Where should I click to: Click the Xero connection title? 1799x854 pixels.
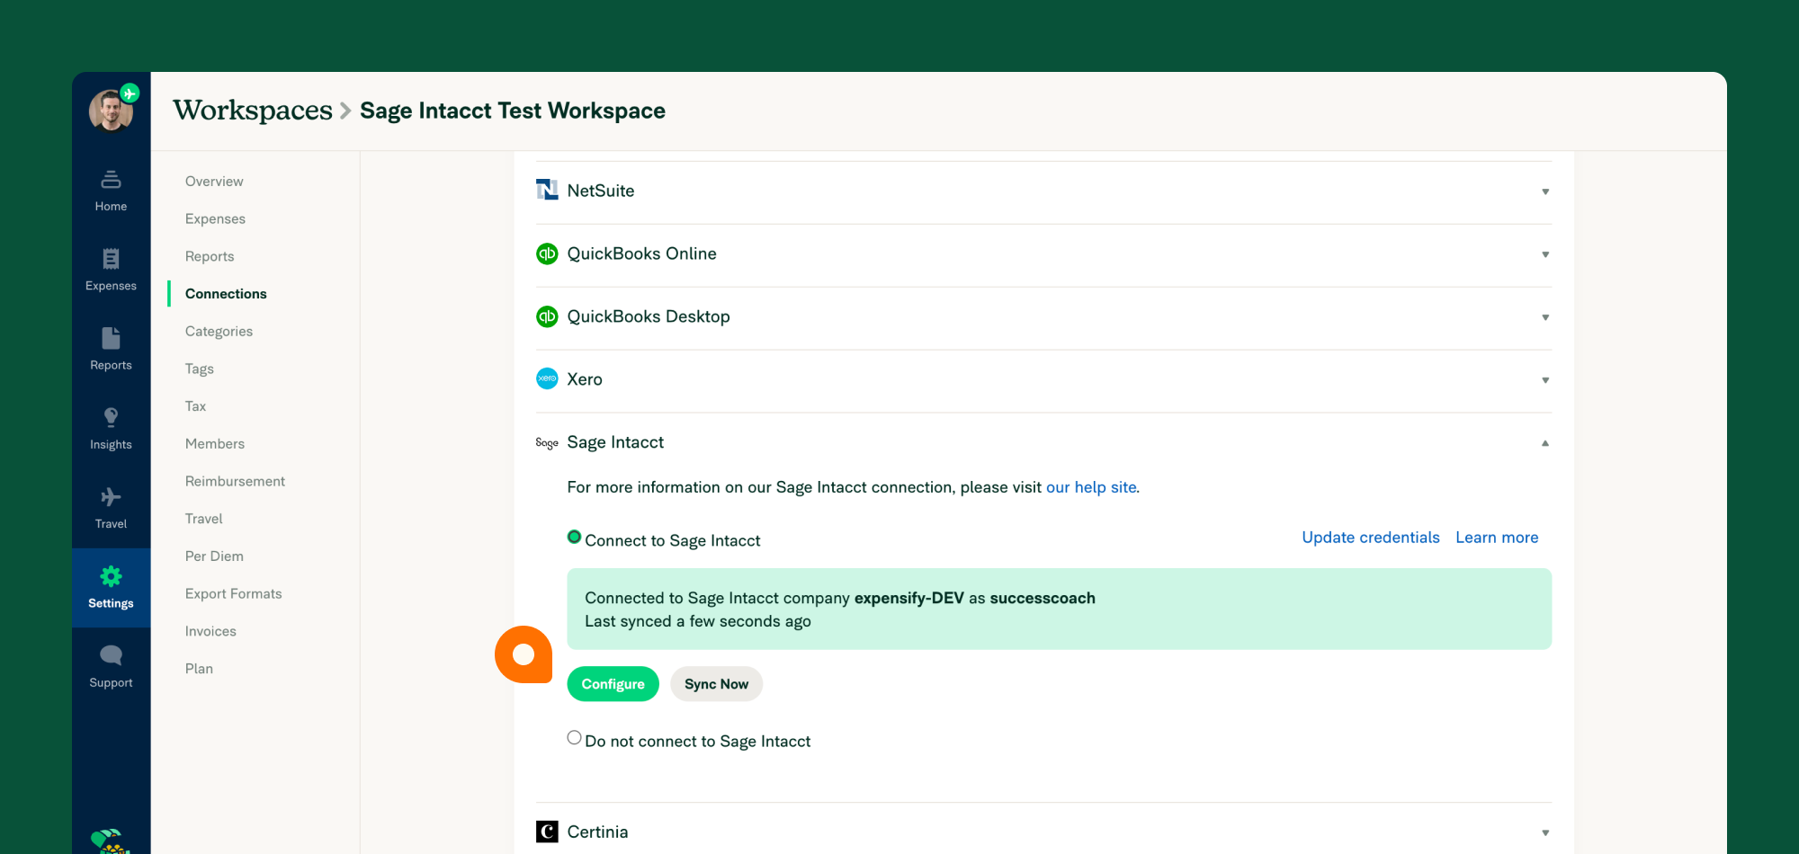[x=585, y=379]
